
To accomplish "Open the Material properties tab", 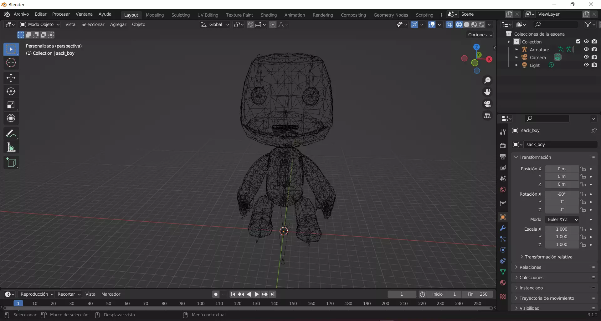I will (503, 283).
